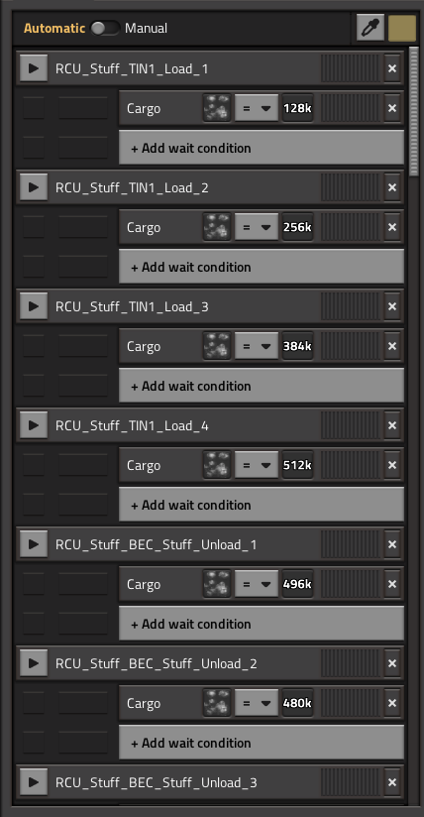424x817 pixels.
Task: Click play icon for RCU_Stuff_TIN1_Load_3
Action: tap(34, 306)
